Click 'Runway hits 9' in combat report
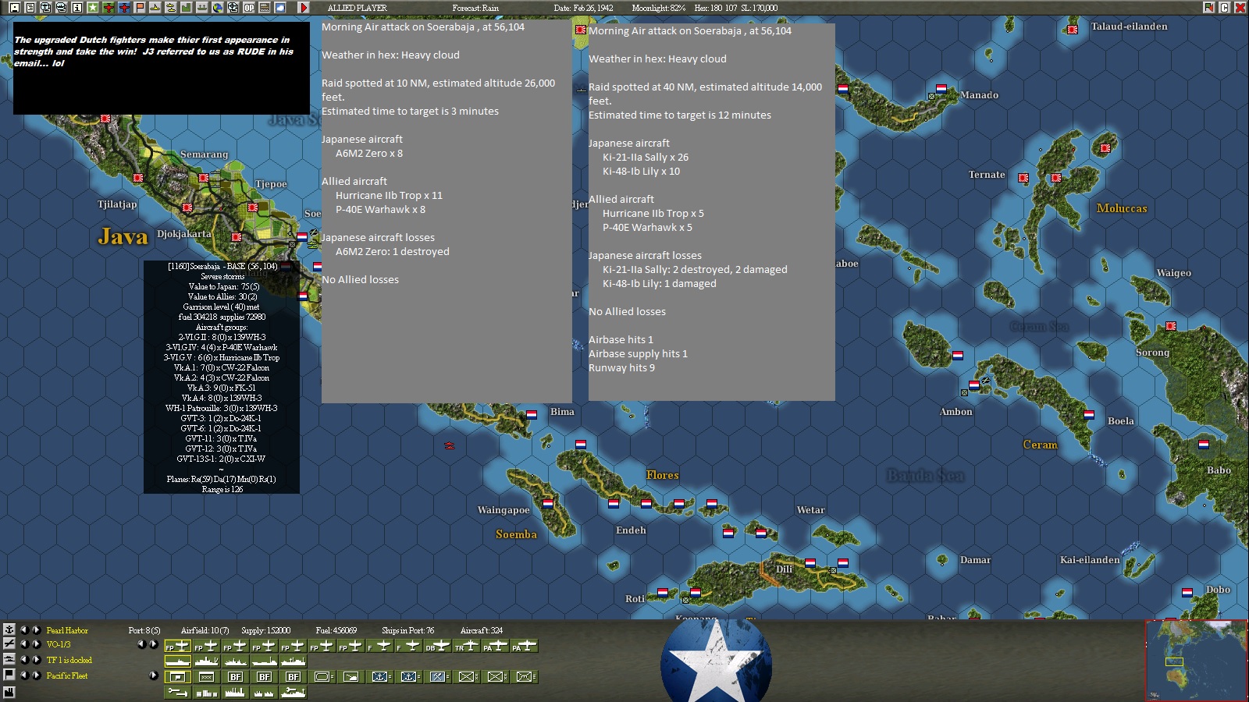Screen dimensions: 1249x702 click(x=621, y=367)
